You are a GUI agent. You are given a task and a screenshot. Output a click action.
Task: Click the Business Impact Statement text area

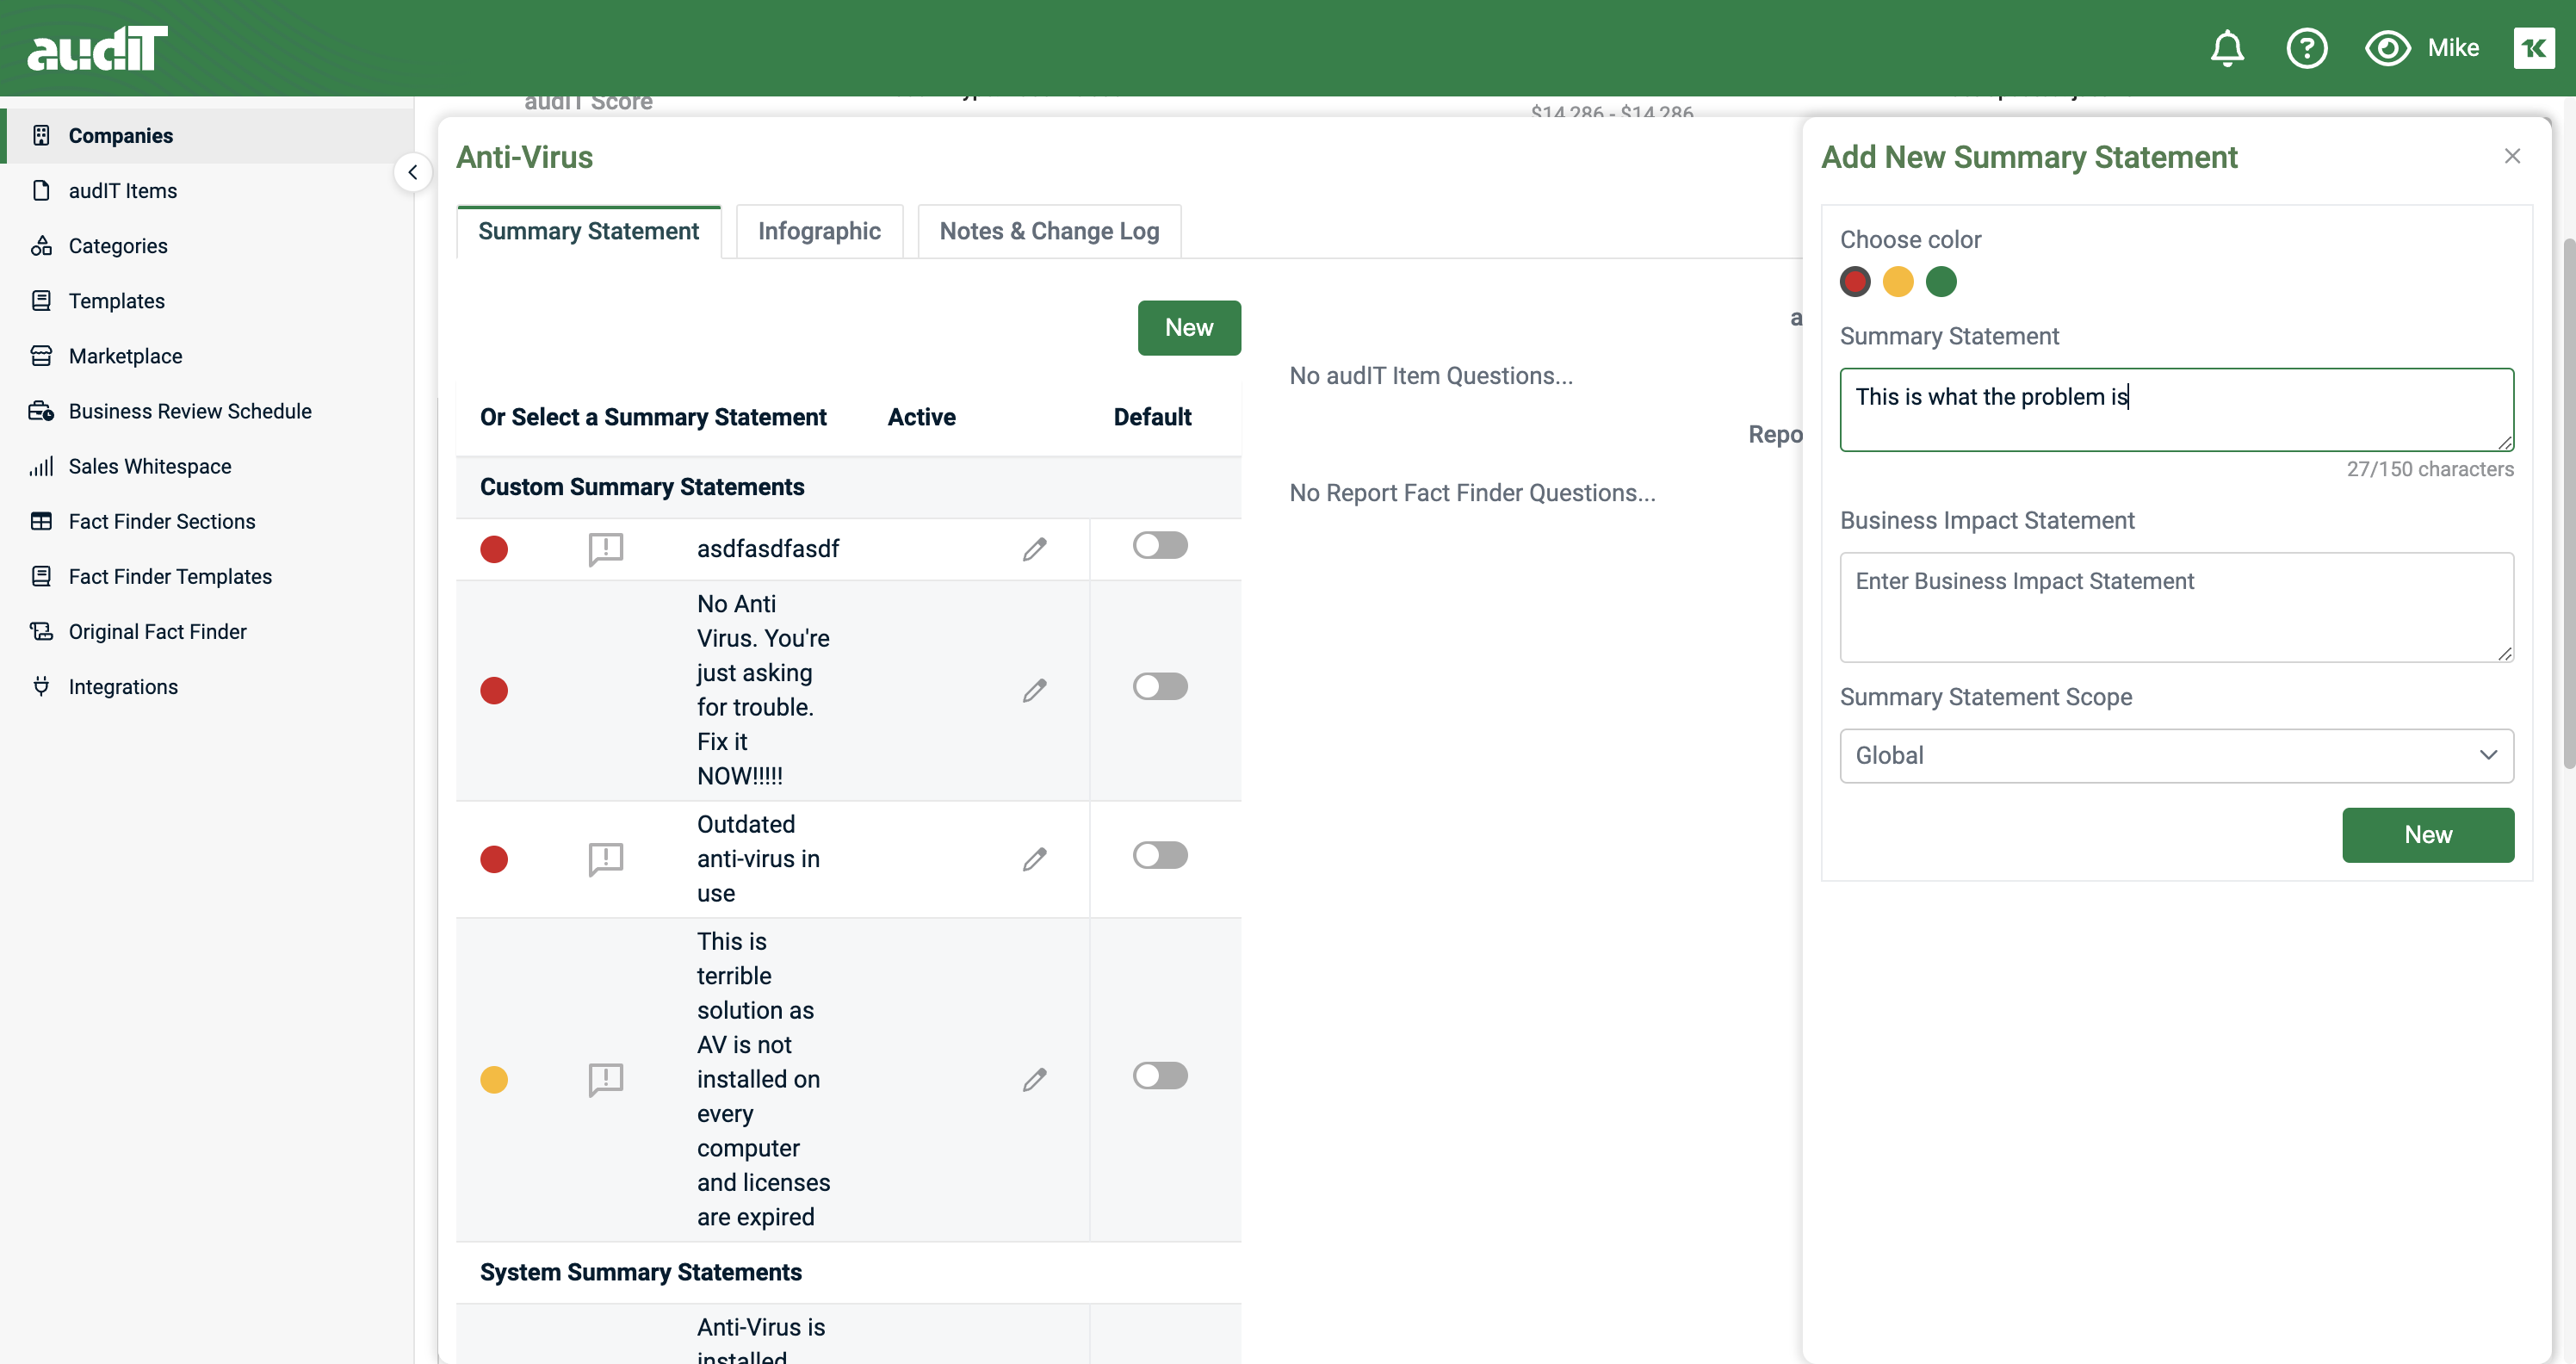click(x=2176, y=607)
